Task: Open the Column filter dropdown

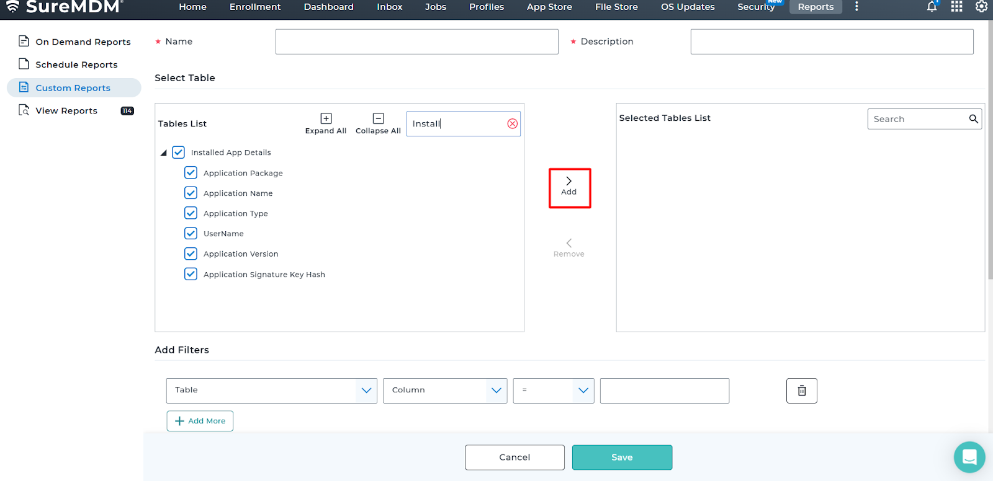Action: click(444, 391)
